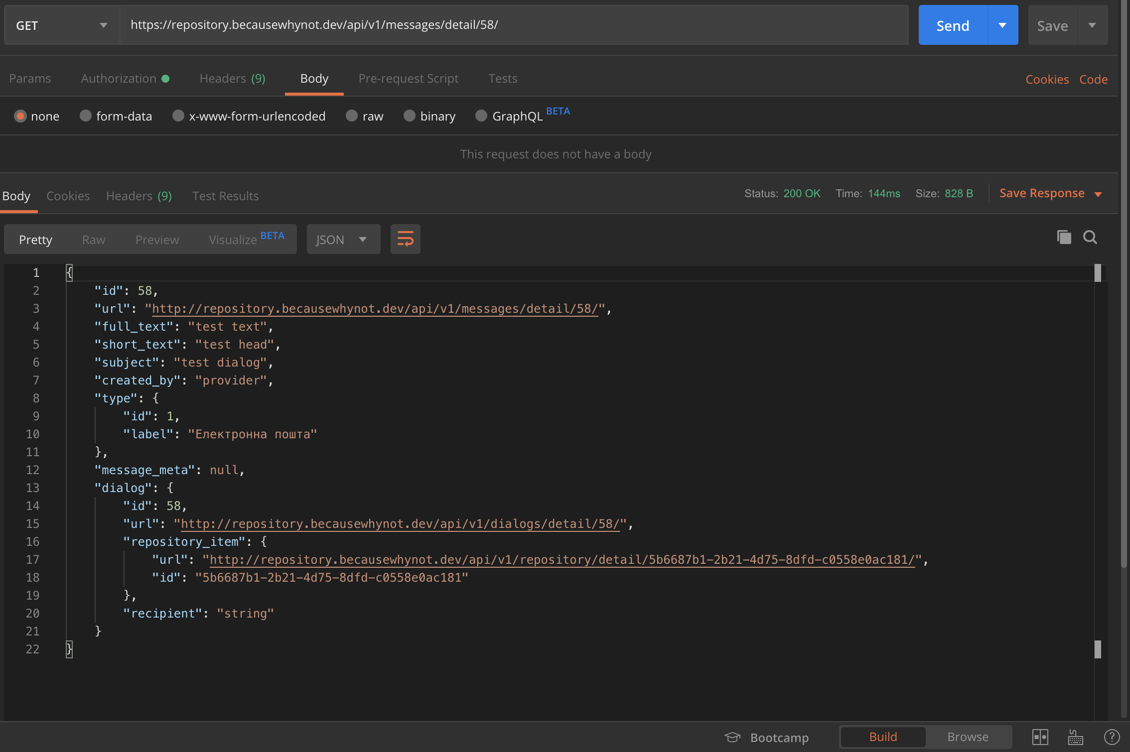Click into the request URL field
Screen dimensions: 1130x752
514,25
